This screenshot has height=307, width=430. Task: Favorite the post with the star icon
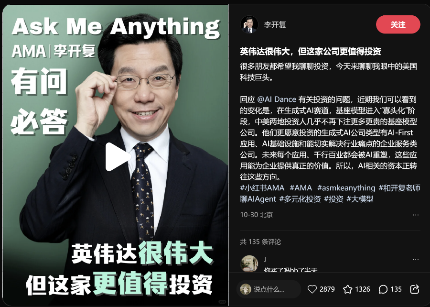click(347, 289)
